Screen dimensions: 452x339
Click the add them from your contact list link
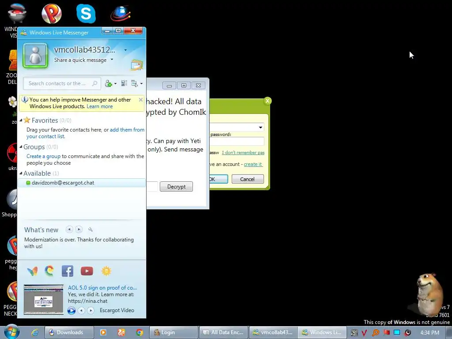coord(85,133)
